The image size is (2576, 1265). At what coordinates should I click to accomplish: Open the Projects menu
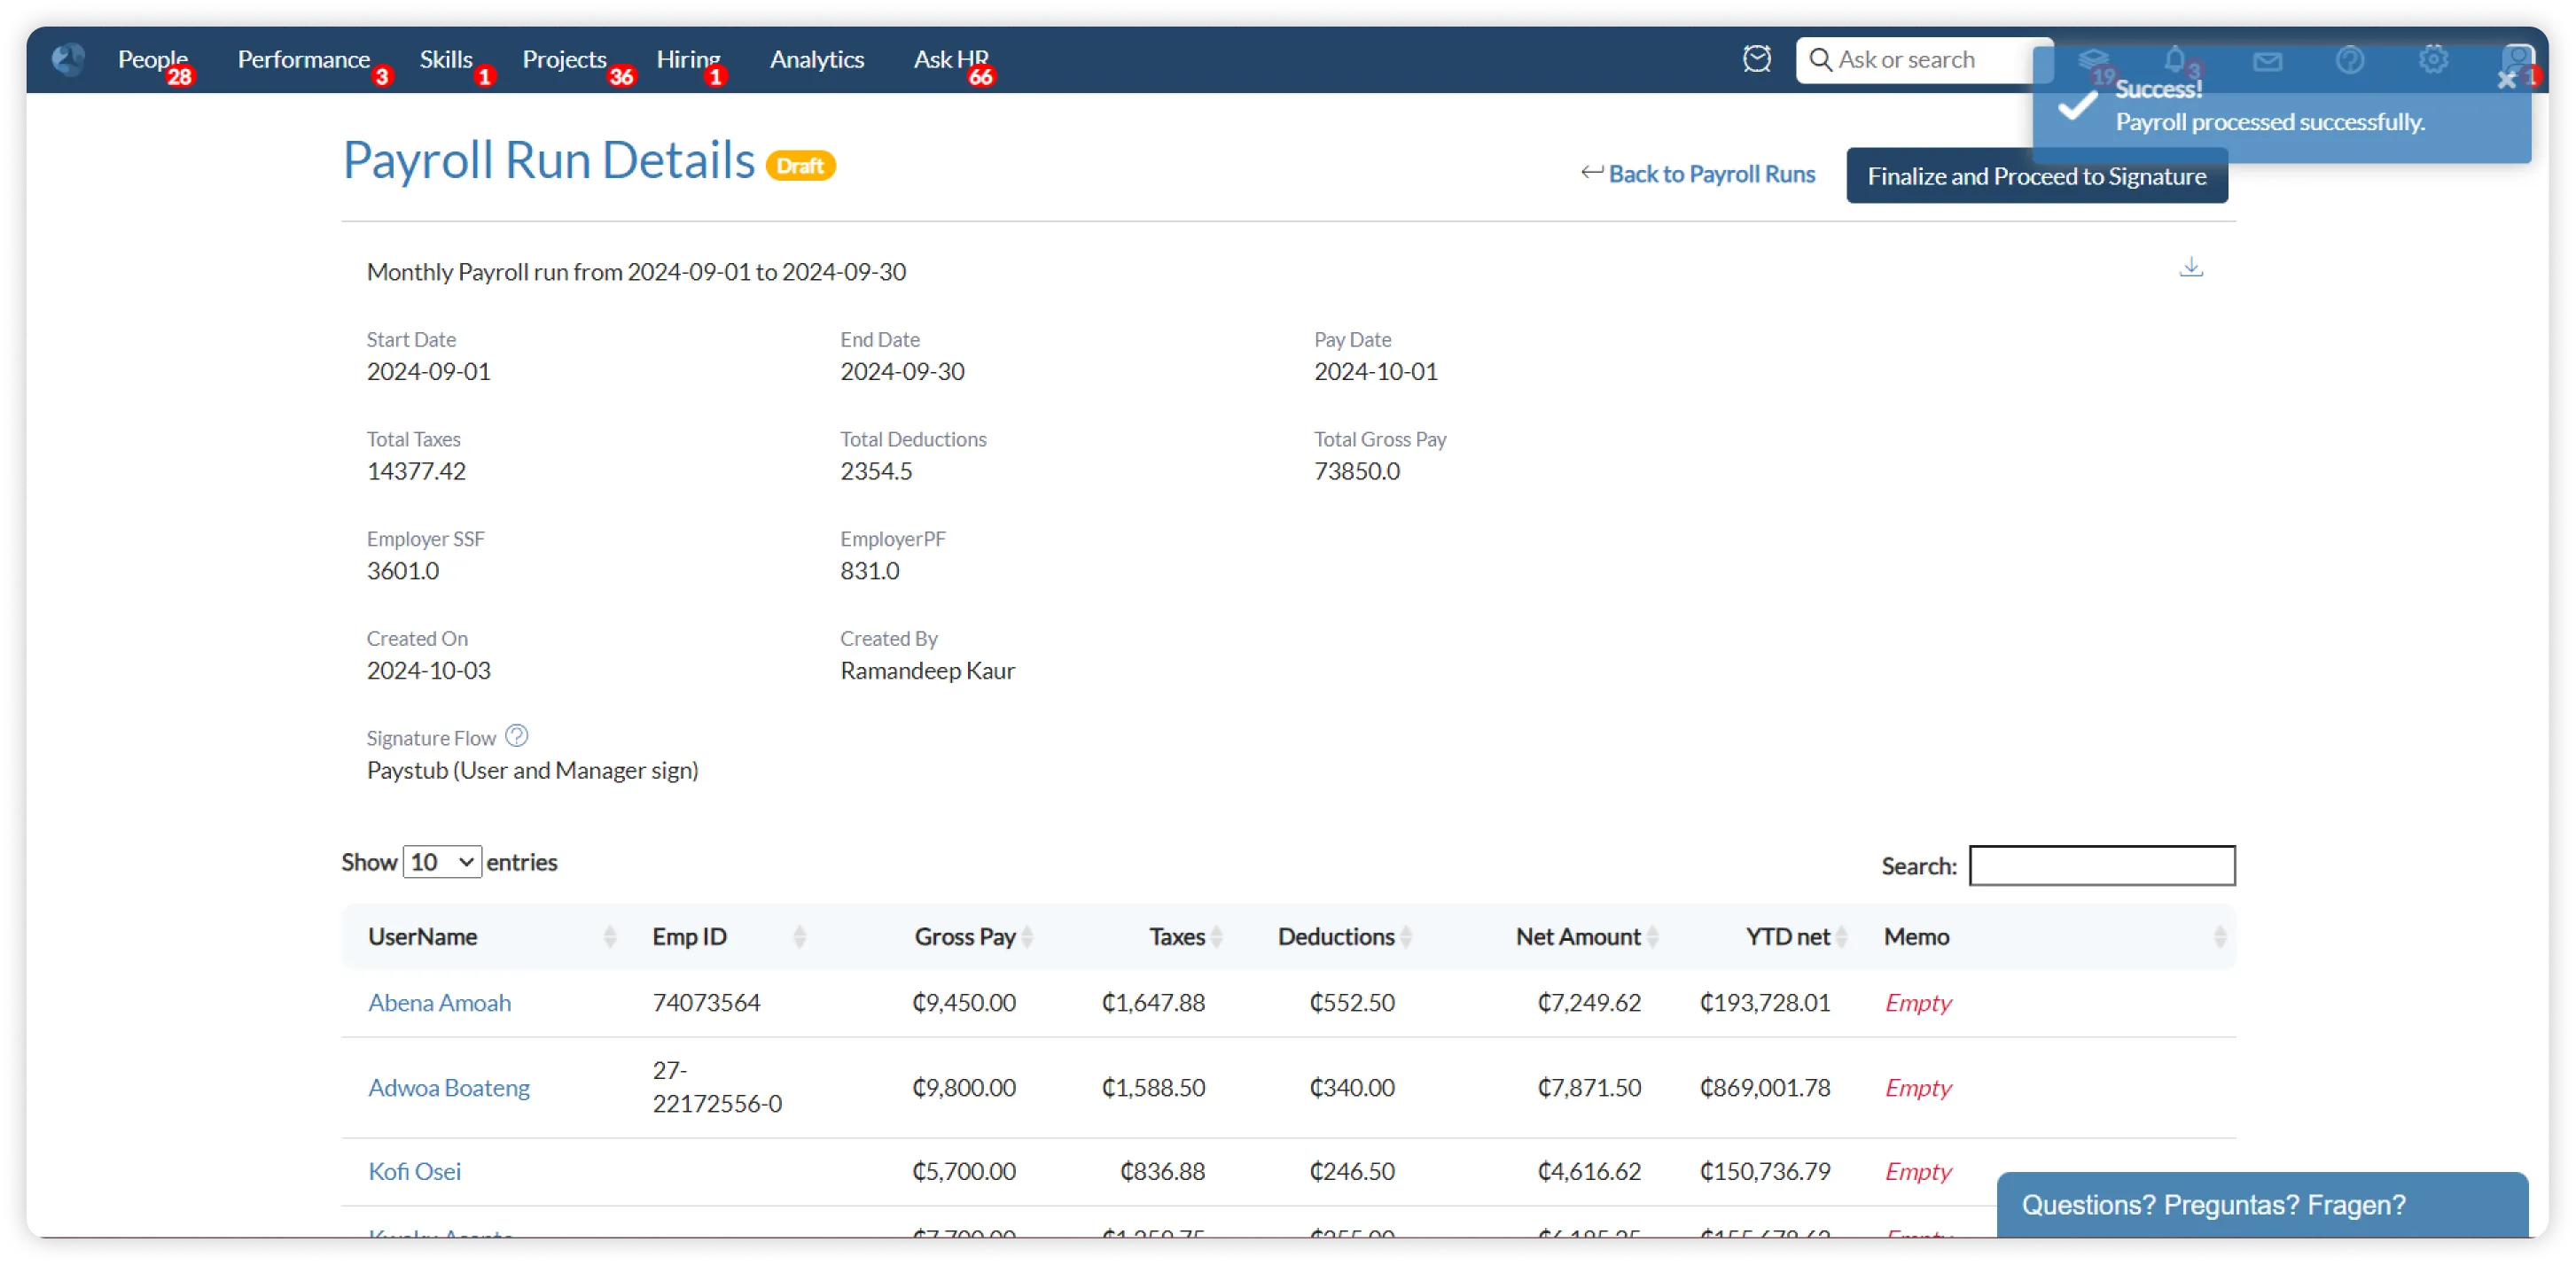click(x=564, y=60)
